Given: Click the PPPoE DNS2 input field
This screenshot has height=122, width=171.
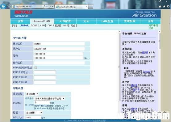Looking at the screenshot, I should click(x=45, y=82).
